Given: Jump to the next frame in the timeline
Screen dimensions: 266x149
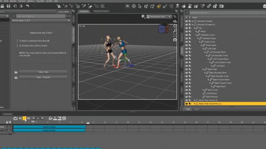Looking at the screenshot, I should pyautogui.click(x=29, y=118).
